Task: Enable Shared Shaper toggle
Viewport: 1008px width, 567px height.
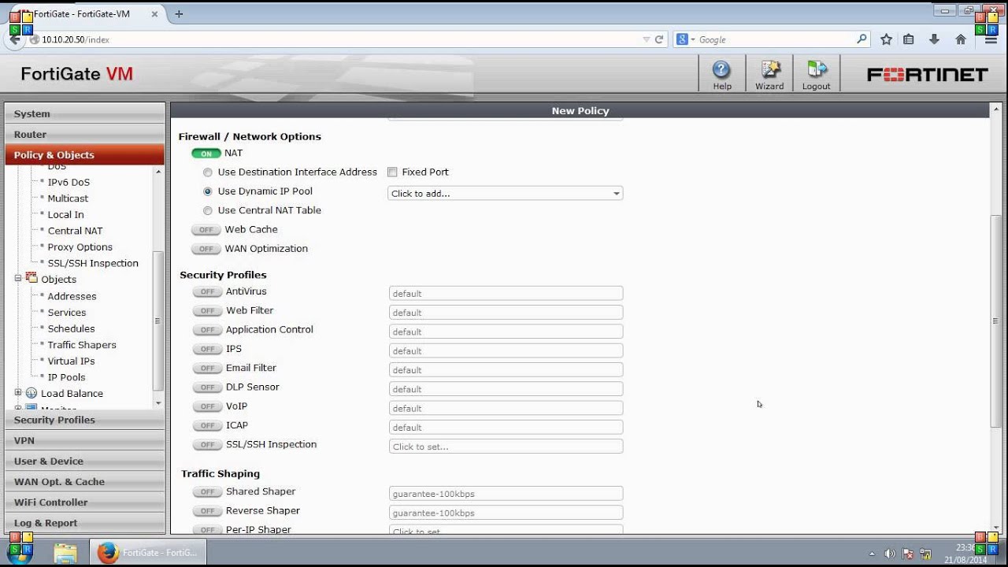Action: point(207,492)
